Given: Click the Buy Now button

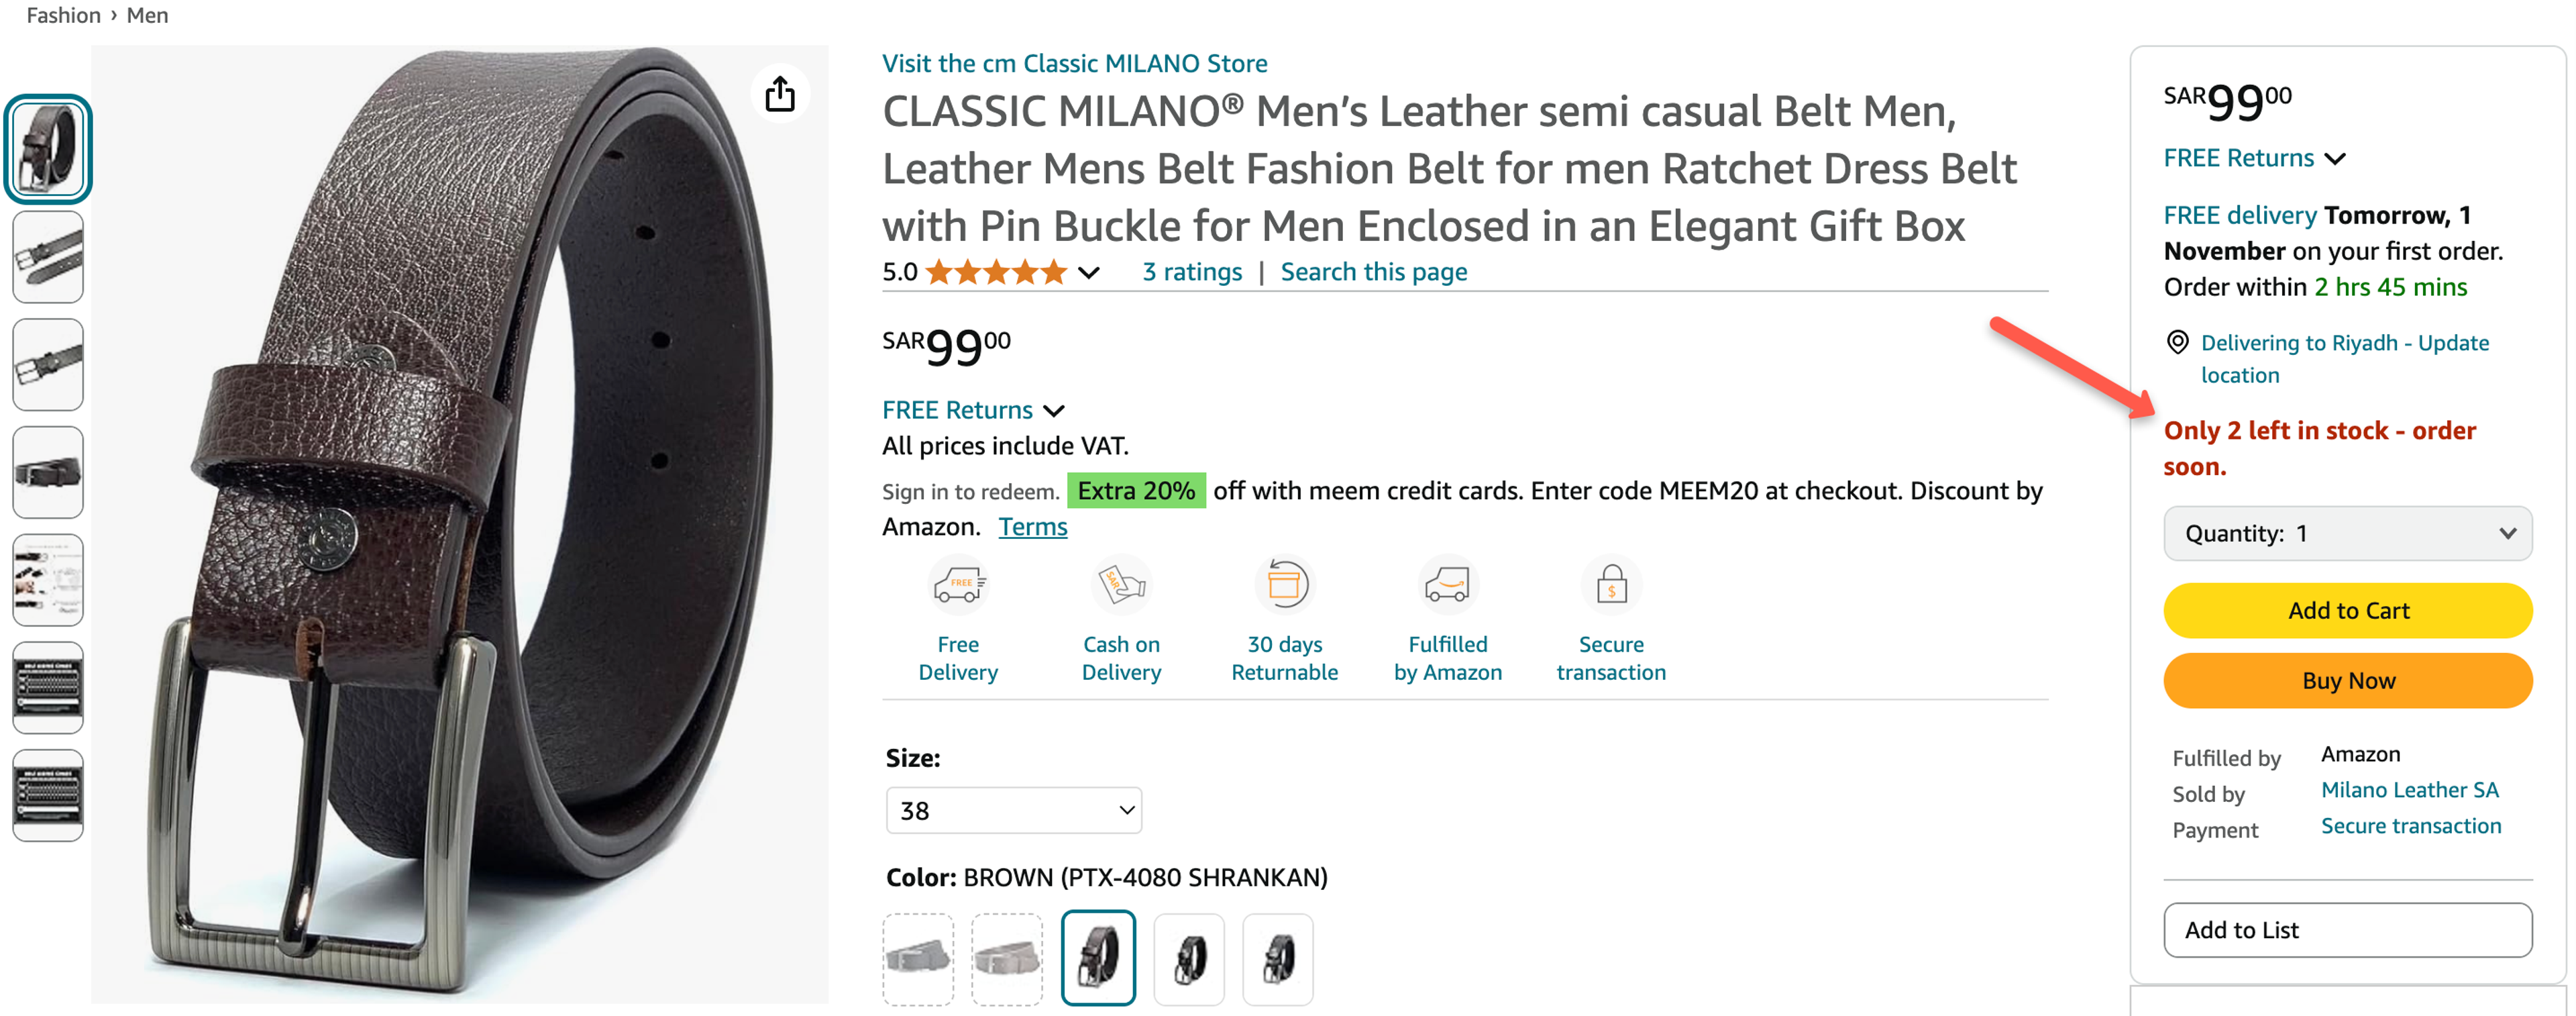Looking at the screenshot, I should point(2347,680).
